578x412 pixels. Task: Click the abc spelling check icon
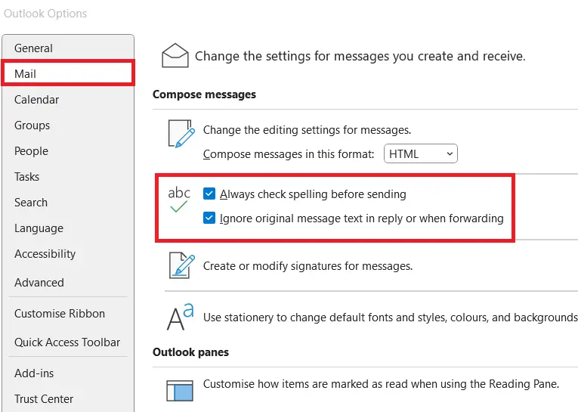(179, 200)
